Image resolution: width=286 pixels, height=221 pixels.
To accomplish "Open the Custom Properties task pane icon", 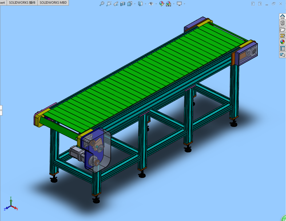I will pyautogui.click(x=282, y=48).
